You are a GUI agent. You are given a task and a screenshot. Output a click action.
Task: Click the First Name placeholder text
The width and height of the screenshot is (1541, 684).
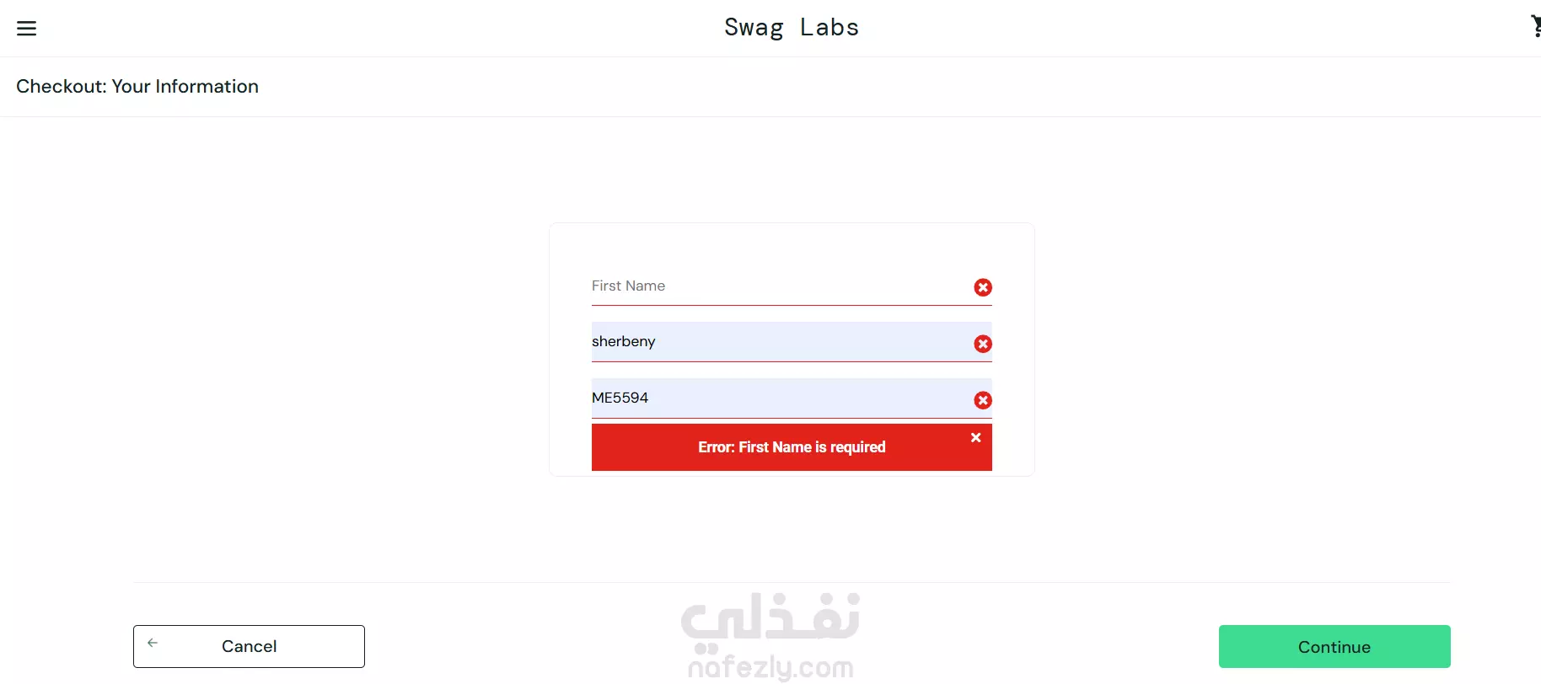coord(628,286)
